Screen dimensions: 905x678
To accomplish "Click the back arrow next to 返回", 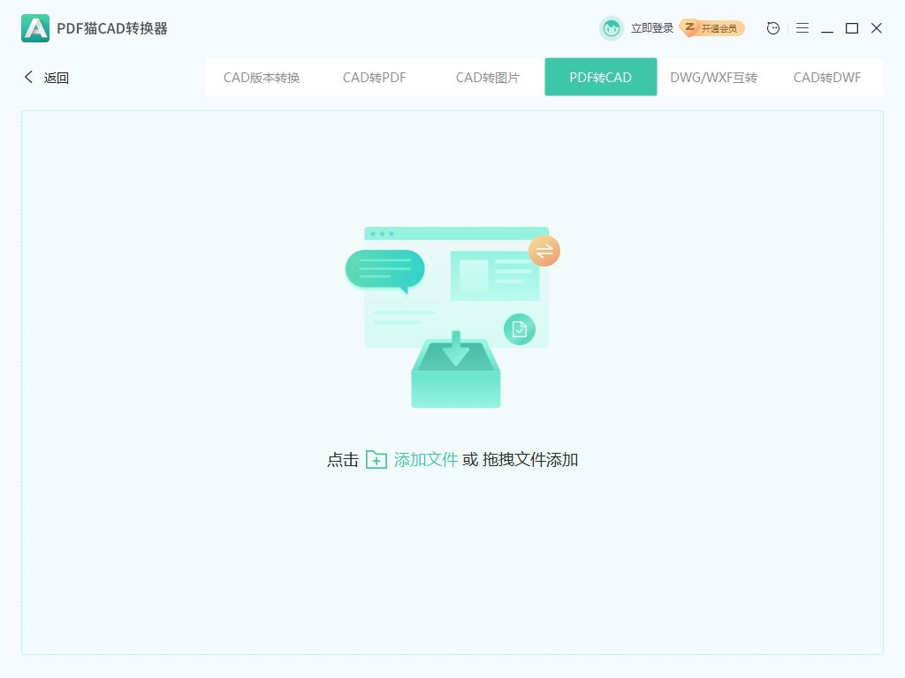I will 27,77.
